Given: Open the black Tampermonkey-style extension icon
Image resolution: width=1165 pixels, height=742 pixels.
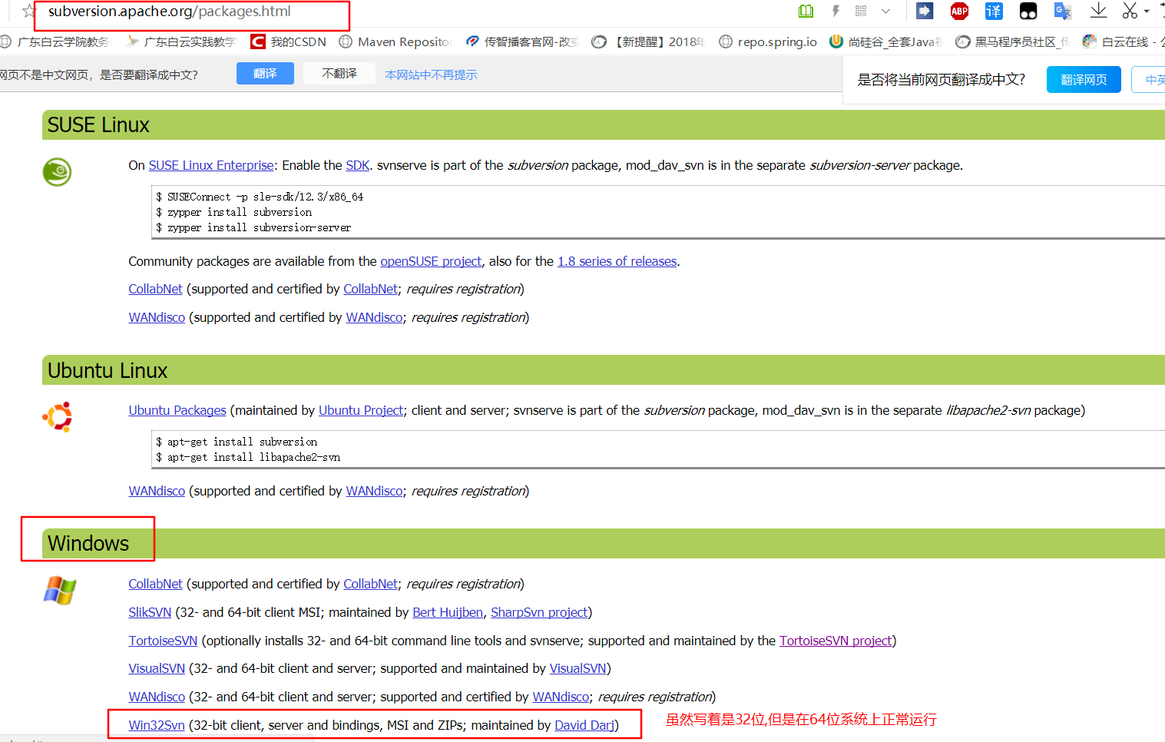Looking at the screenshot, I should click(1028, 11).
